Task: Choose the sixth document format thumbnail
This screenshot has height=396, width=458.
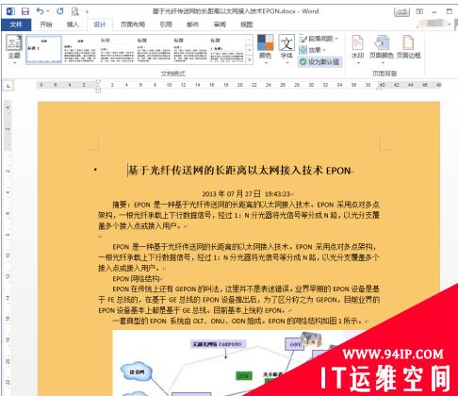Action: tap(227, 50)
